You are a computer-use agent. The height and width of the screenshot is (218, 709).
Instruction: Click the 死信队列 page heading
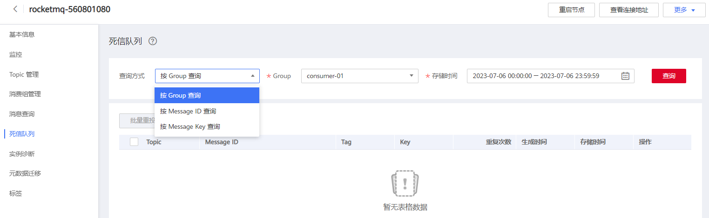pos(125,41)
